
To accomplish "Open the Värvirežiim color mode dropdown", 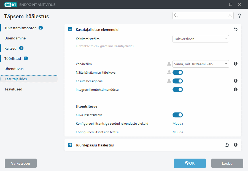I will 200,64.
